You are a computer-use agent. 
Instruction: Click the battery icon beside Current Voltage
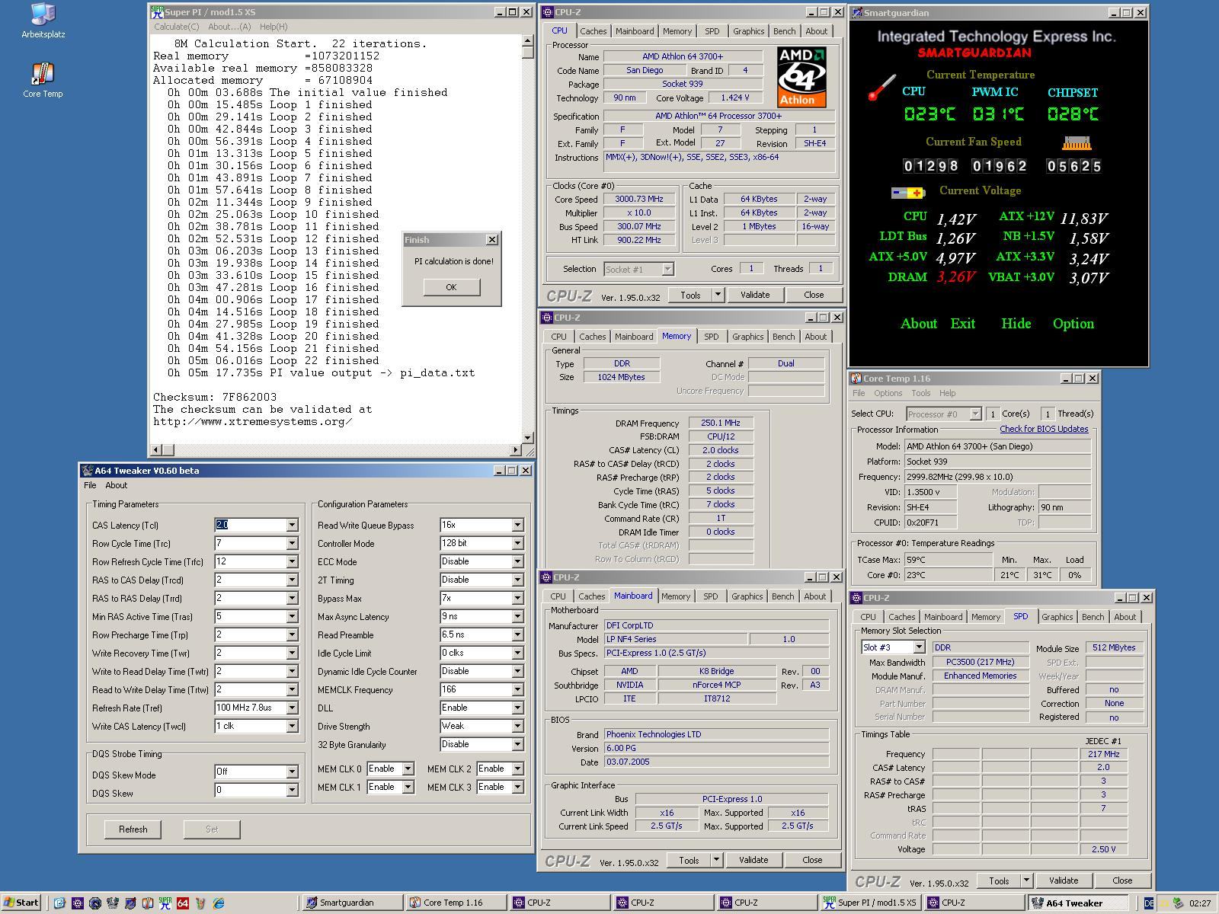tap(907, 193)
